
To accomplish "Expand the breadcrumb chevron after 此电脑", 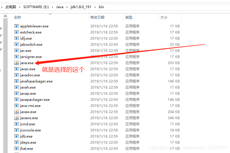I will 20,7.
